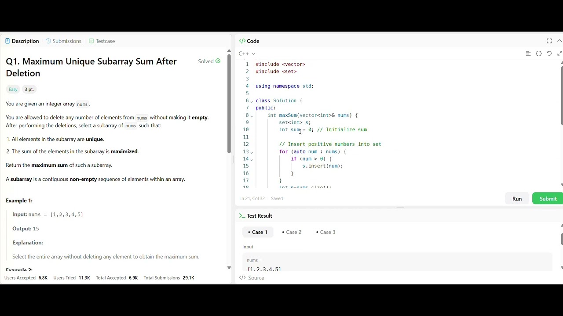Screen dimensions: 563x316
Task: Click the green Submit button
Action: point(548,199)
